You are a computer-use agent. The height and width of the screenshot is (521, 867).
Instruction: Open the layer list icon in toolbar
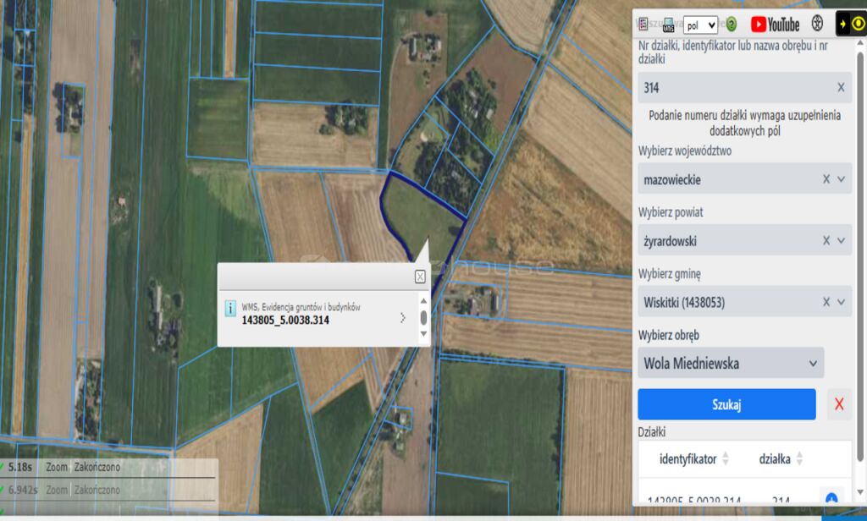644,24
